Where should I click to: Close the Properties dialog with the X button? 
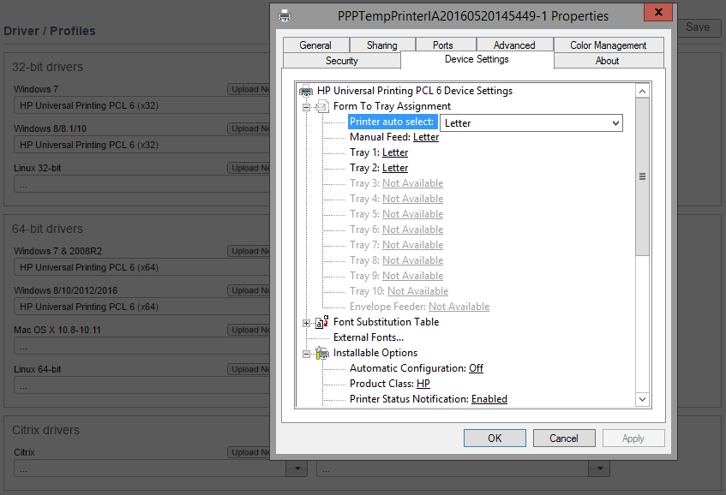[x=658, y=12]
